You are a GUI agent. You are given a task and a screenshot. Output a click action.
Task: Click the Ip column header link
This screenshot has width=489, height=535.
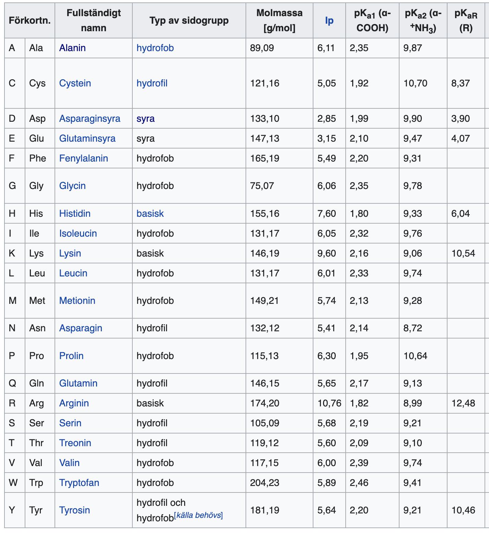click(329, 21)
